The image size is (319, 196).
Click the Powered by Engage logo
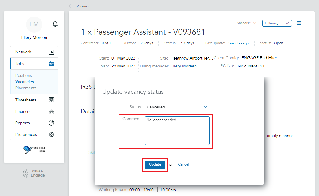34,174
